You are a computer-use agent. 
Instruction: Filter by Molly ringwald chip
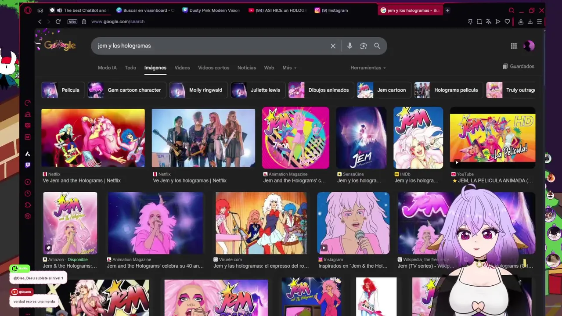click(198, 90)
